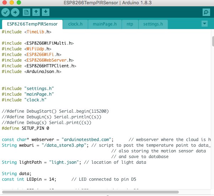Screen dimensions: 214x196
Task: Switch to the ntp tab
Action: pos(130,24)
